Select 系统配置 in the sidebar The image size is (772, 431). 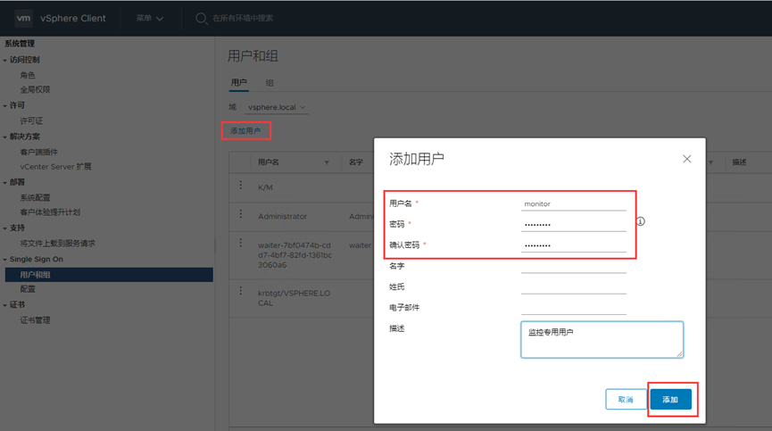coord(35,197)
